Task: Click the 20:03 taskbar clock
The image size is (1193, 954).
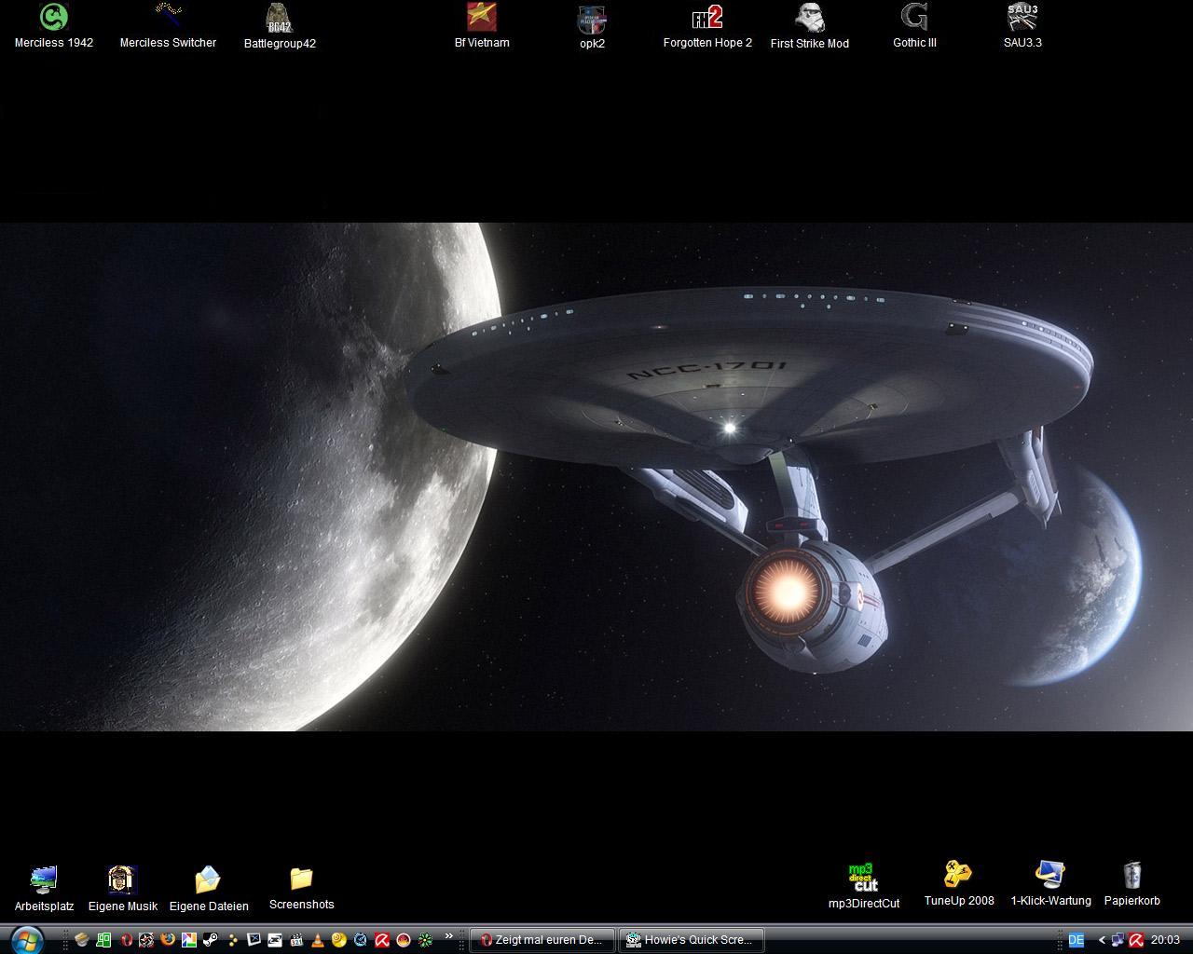Action: click(1165, 940)
